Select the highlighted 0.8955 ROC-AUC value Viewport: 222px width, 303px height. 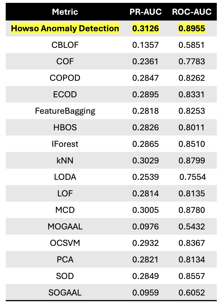(x=192, y=28)
